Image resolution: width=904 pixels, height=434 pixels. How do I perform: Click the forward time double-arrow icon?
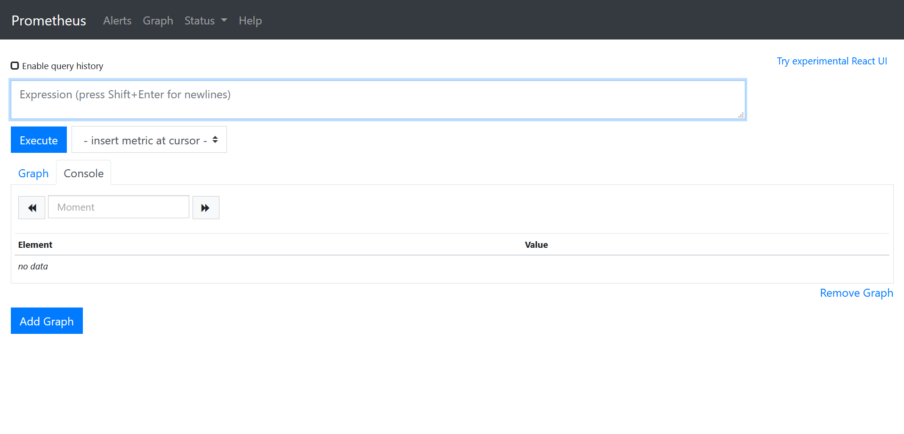[x=206, y=208]
